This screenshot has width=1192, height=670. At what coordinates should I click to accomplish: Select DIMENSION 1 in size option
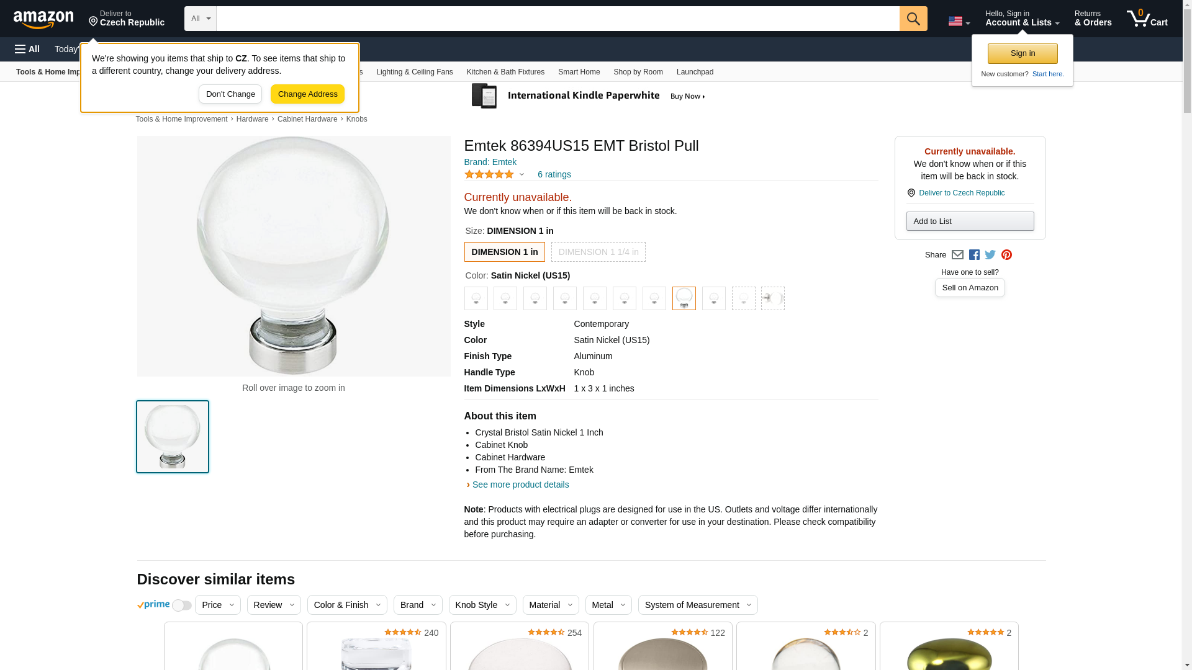coord(504,252)
